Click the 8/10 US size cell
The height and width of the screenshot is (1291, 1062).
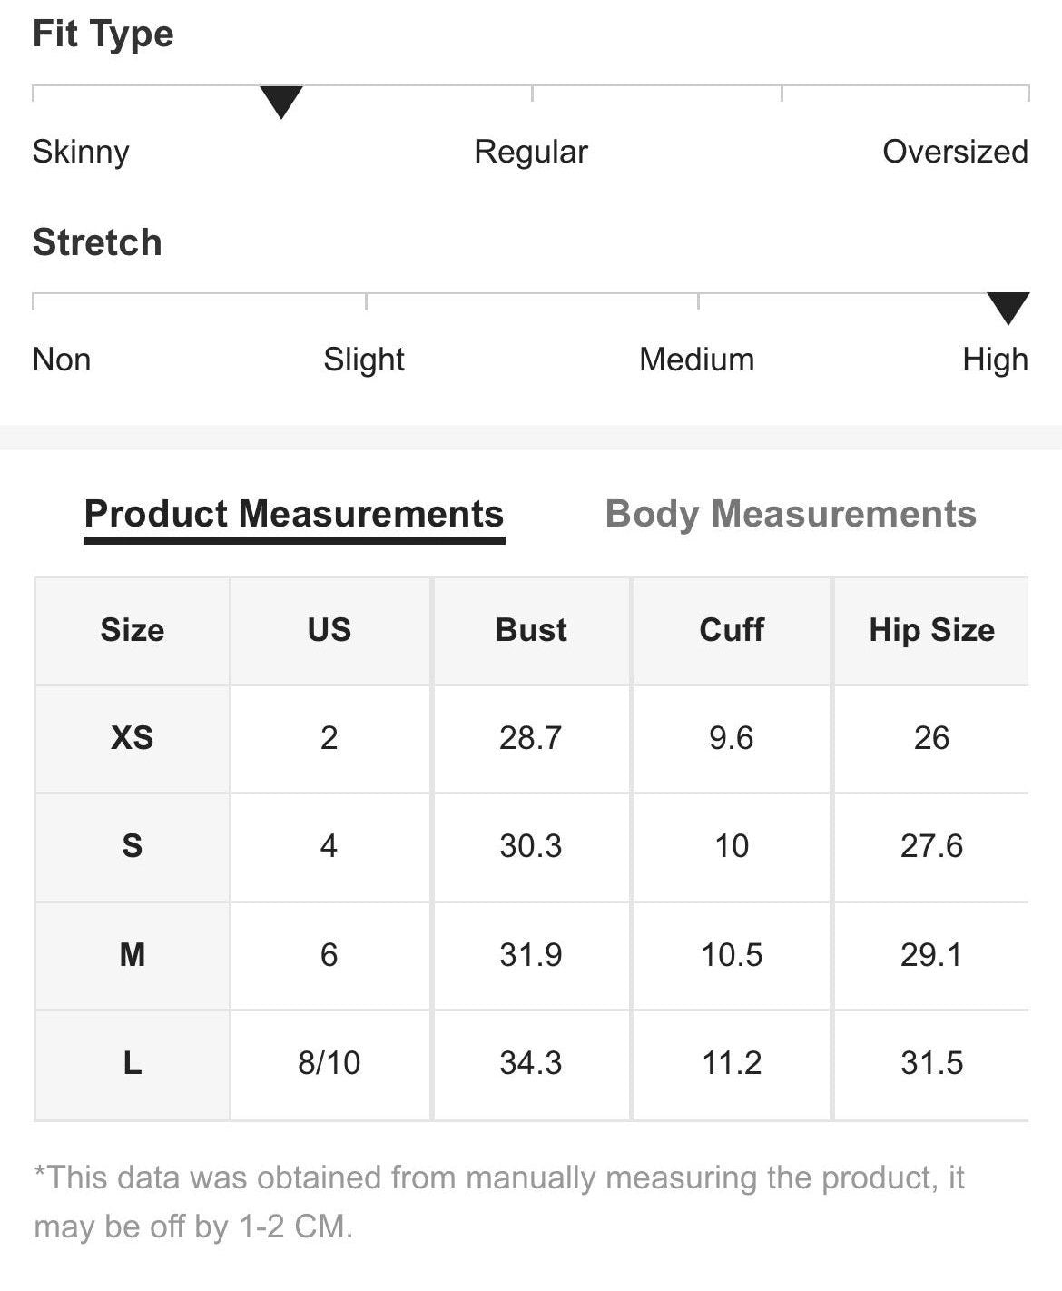(x=329, y=1063)
